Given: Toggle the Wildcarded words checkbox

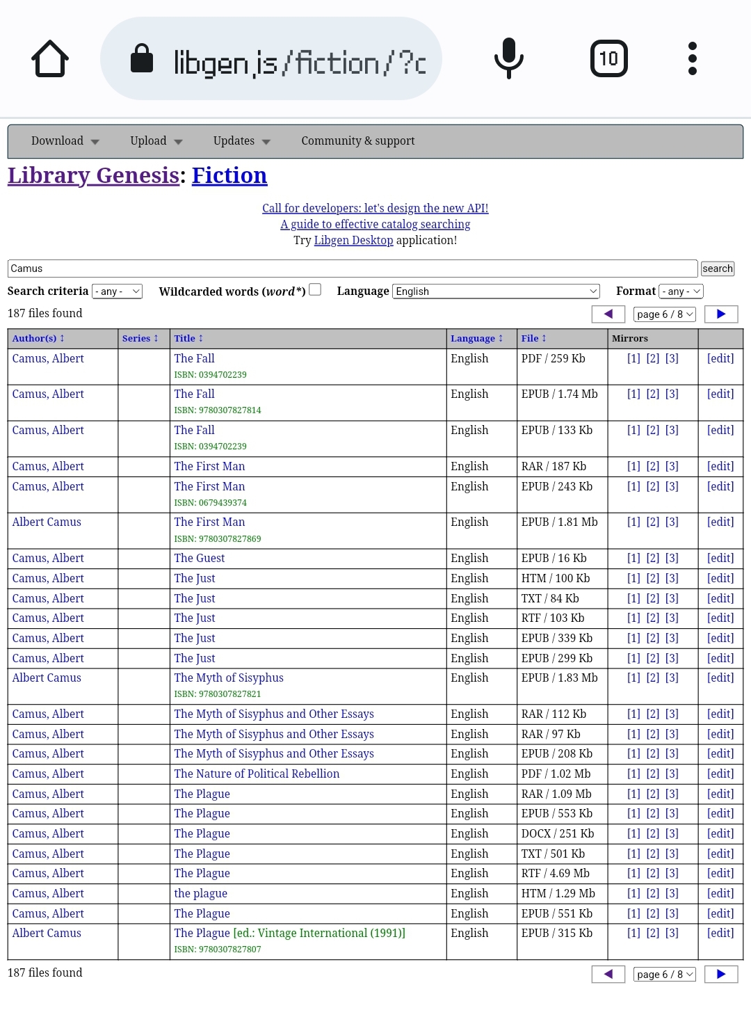Looking at the screenshot, I should (x=315, y=289).
